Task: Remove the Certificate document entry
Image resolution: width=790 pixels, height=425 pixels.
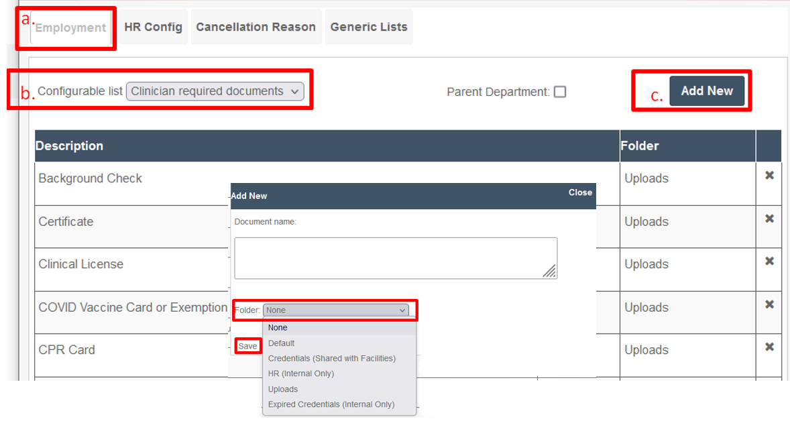Action: (x=769, y=219)
